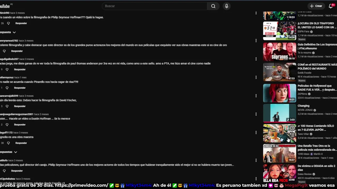Focus the Buscar search field
This screenshot has width=337, height=189.
[155, 6]
